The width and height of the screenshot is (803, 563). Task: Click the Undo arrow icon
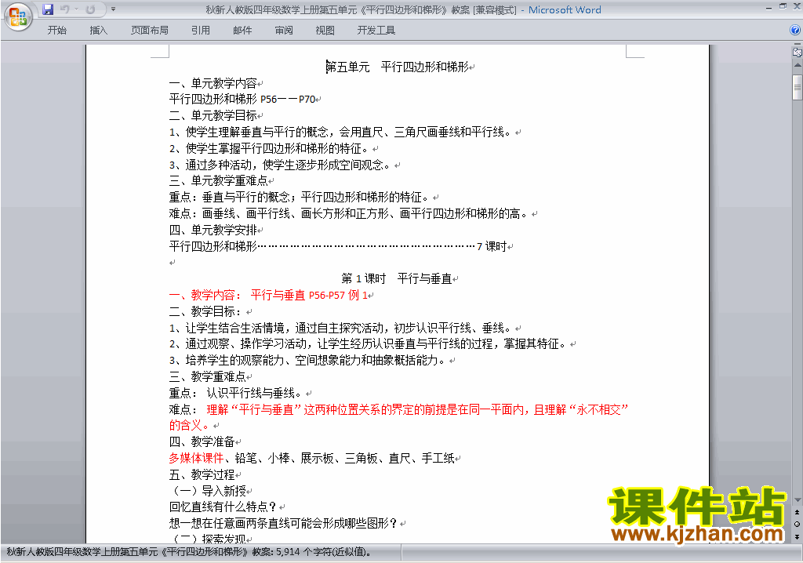[x=64, y=9]
